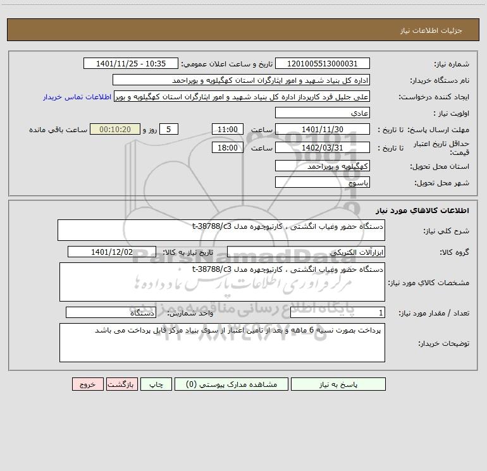Click the شرح کلی نیاز text area

point(221,230)
